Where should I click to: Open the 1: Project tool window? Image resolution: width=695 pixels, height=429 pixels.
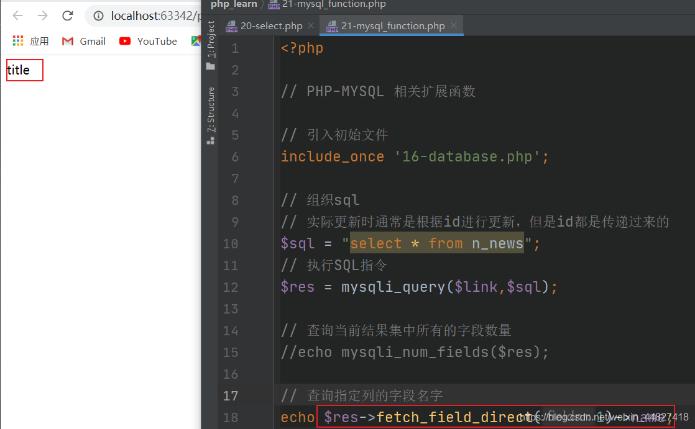(211, 39)
